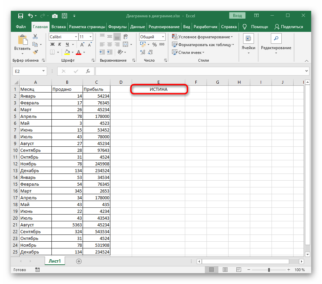Click the Increase Indent icon
This screenshot has height=284, width=322.
click(110, 52)
